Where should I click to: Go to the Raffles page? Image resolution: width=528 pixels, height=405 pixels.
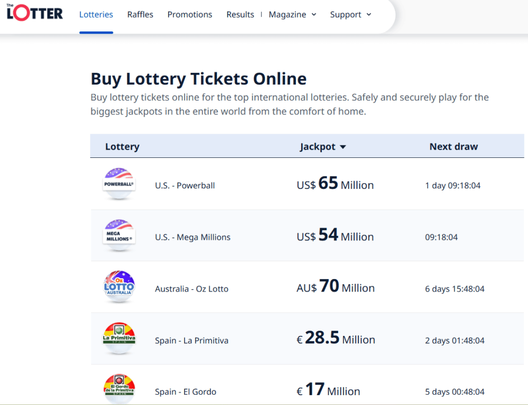click(140, 14)
